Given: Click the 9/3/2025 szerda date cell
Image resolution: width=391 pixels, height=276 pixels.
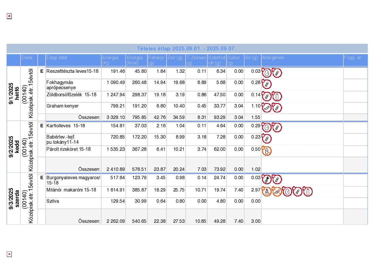Looking at the screenshot, I should click(14, 199).
